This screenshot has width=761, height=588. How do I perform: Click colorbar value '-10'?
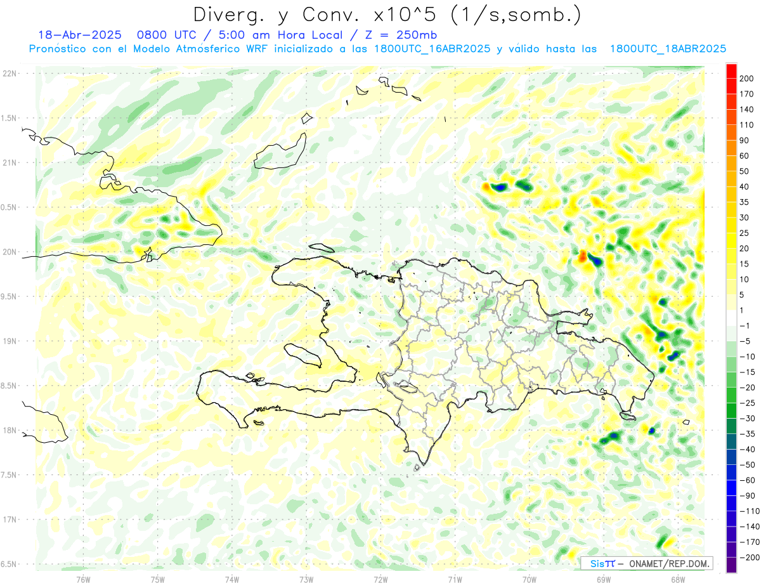pyautogui.click(x=746, y=356)
